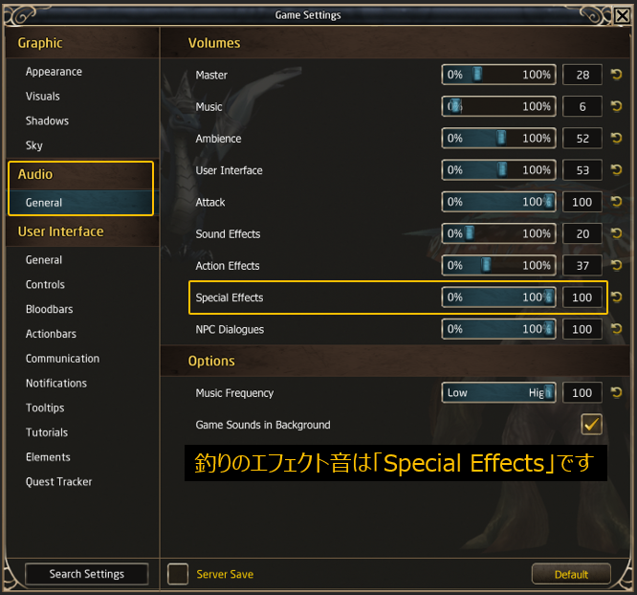Screen dimensions: 637x595
Task: Click the Master volume value field
Action: 582,75
